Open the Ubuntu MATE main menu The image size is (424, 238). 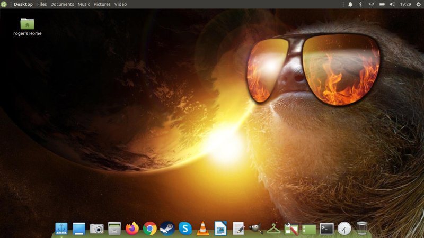coord(4,4)
